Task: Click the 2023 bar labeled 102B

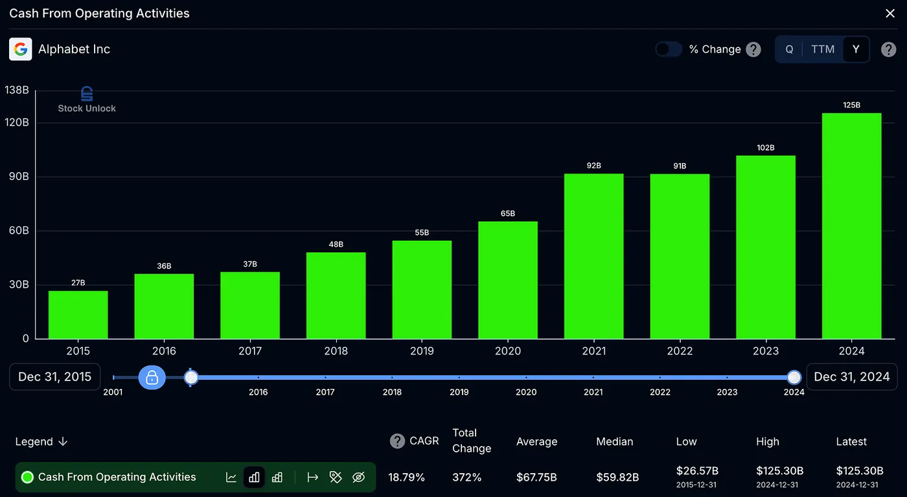Action: 766,247
